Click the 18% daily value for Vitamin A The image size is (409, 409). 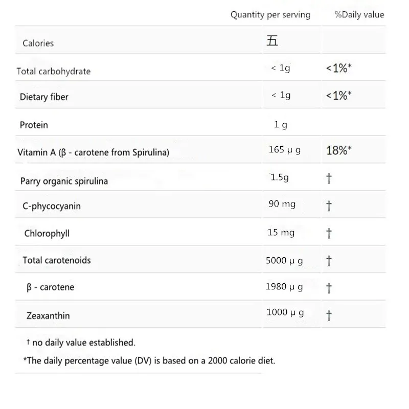click(x=338, y=150)
